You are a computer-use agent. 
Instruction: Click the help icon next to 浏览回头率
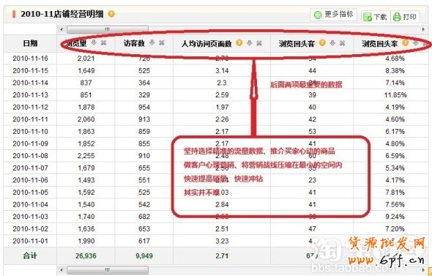pyautogui.click(x=406, y=42)
